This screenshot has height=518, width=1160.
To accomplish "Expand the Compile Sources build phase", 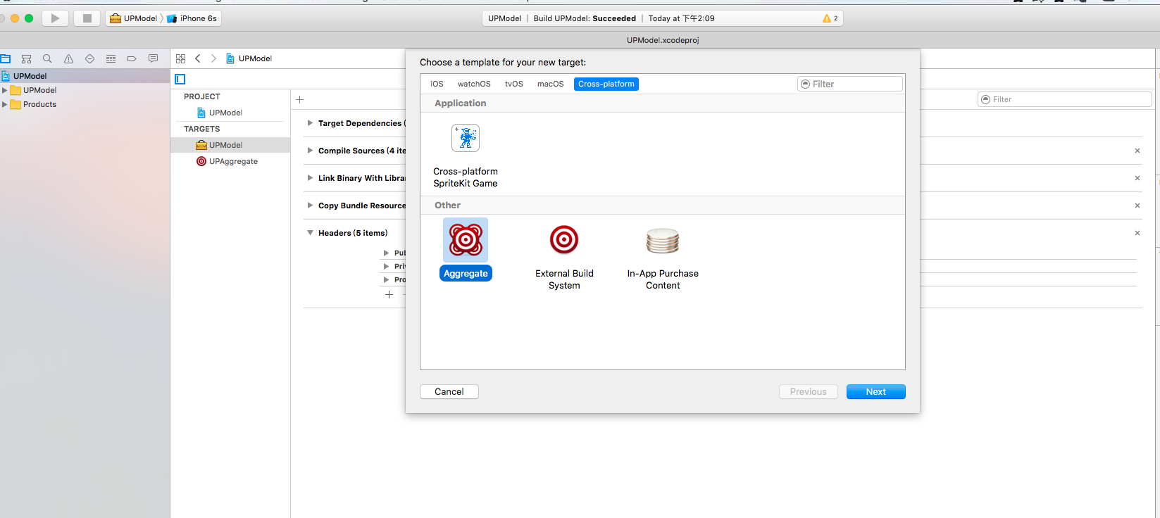I will pos(310,151).
